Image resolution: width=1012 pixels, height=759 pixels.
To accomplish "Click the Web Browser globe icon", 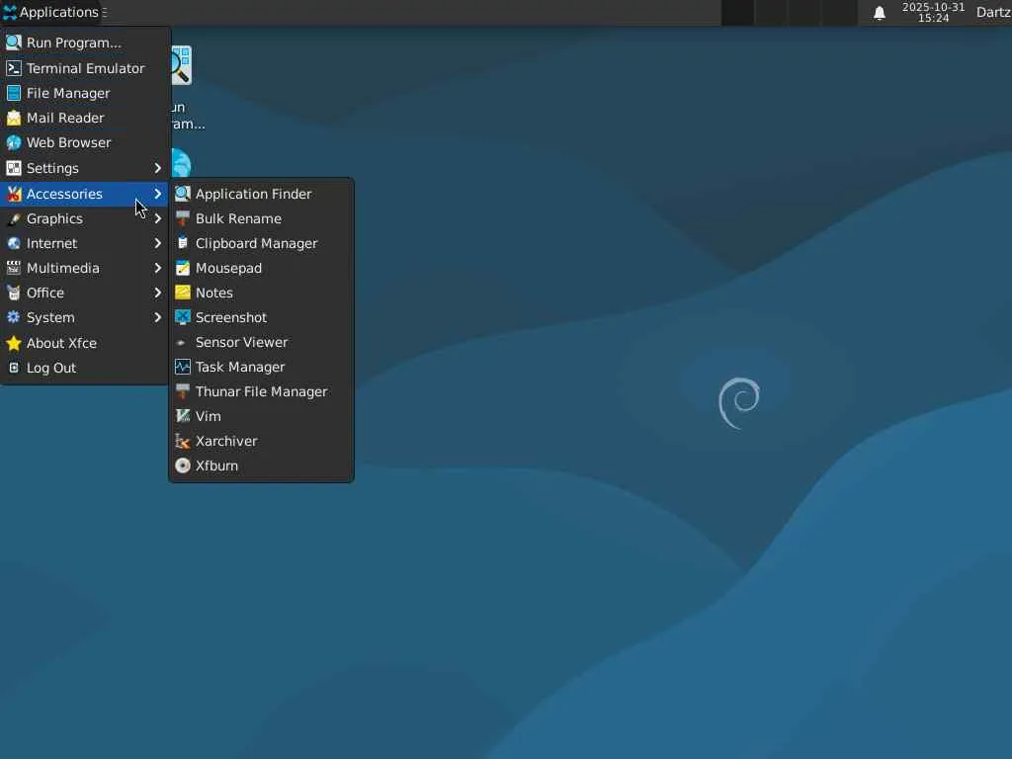I will 14,142.
